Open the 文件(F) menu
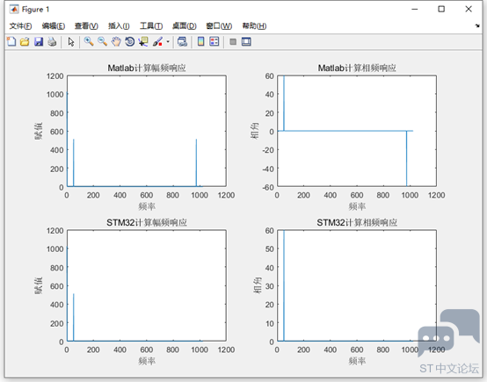Image resolution: width=487 pixels, height=382 pixels. (x=20, y=26)
